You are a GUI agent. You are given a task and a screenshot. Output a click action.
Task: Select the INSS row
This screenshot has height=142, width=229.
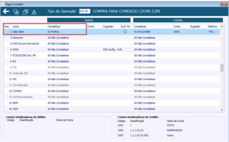point(112,109)
